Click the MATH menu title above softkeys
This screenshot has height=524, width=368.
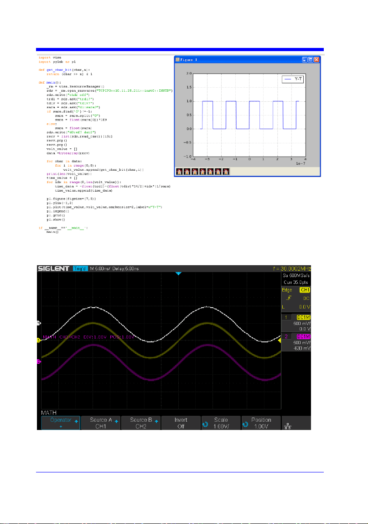(49, 413)
